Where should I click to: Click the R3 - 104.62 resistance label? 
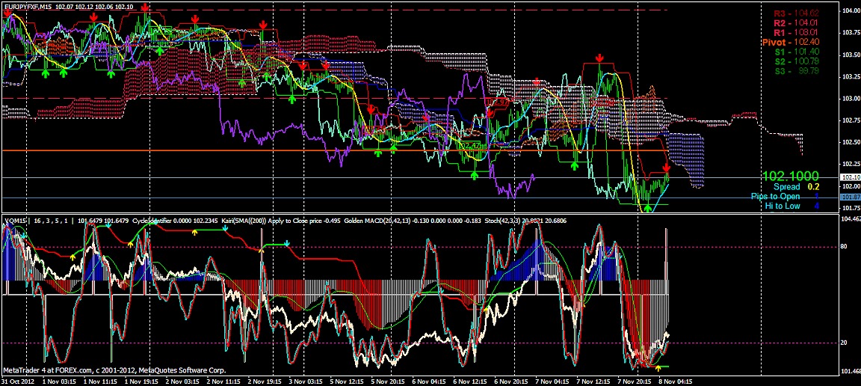(x=796, y=13)
